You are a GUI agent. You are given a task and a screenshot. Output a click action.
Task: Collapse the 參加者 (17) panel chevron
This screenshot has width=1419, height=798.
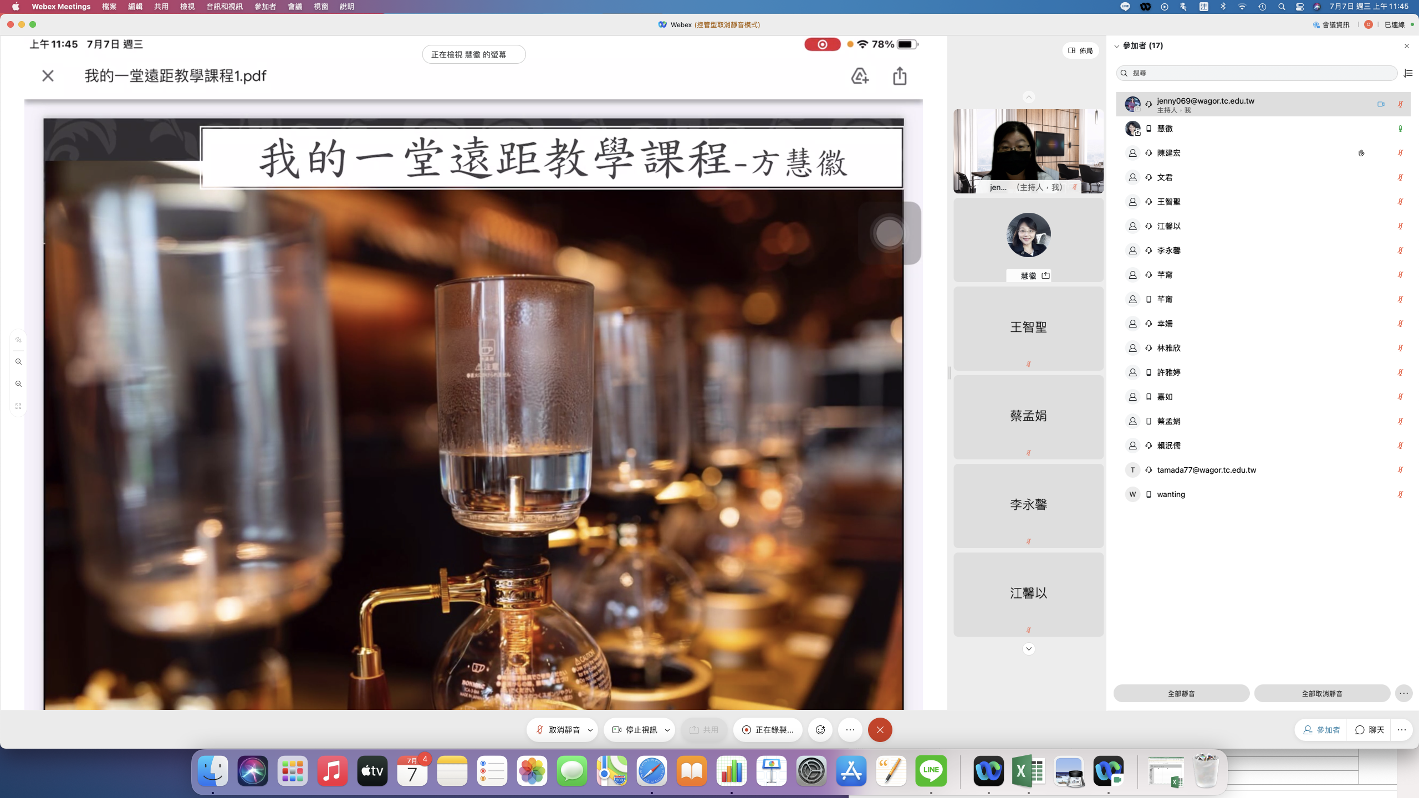tap(1117, 46)
